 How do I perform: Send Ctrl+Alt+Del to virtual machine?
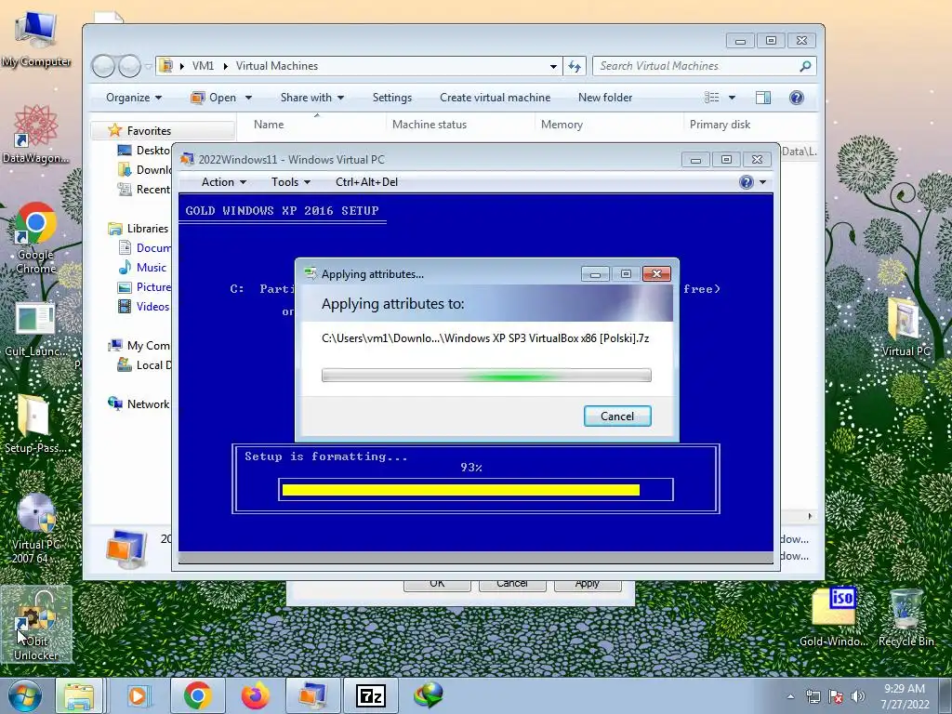point(366,182)
